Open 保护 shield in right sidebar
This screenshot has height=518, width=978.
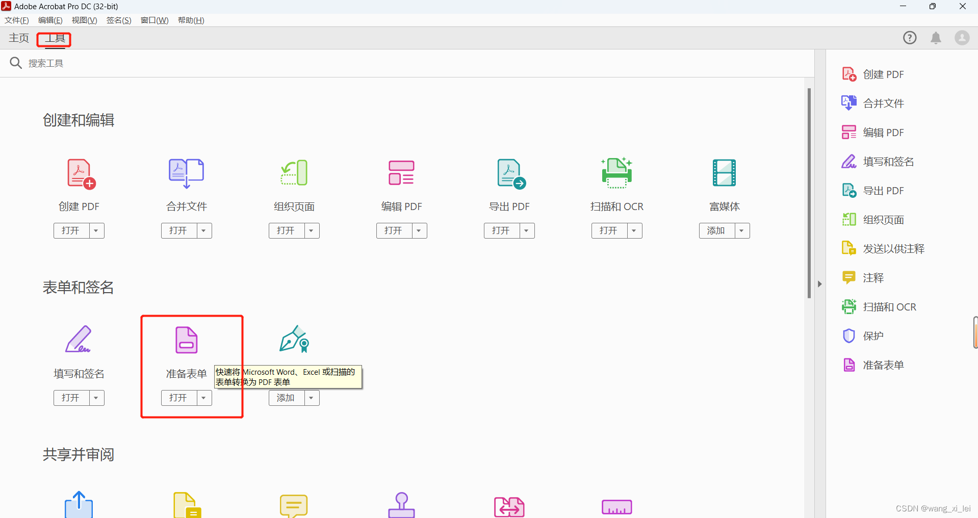pos(862,336)
